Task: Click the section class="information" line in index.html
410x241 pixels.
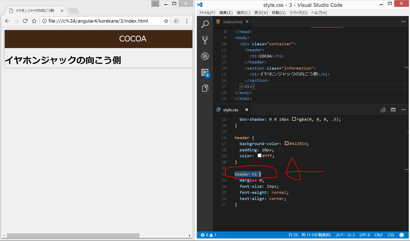Action: coord(280,68)
